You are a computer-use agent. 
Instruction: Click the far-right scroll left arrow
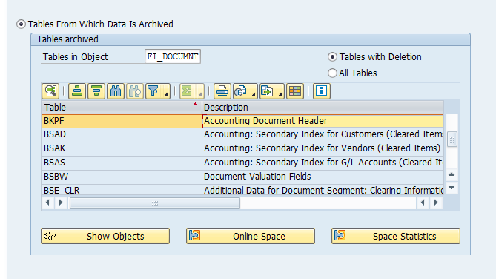(423, 203)
